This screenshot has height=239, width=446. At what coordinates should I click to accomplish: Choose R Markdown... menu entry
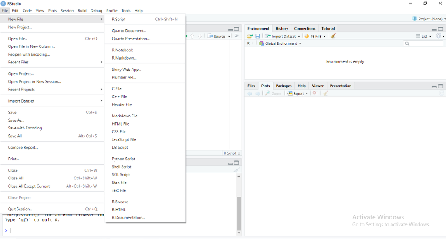point(145,58)
